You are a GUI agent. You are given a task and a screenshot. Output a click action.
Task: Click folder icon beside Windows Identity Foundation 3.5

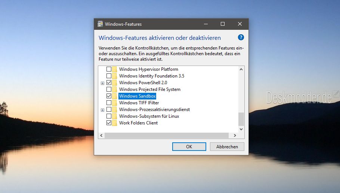point(114,76)
